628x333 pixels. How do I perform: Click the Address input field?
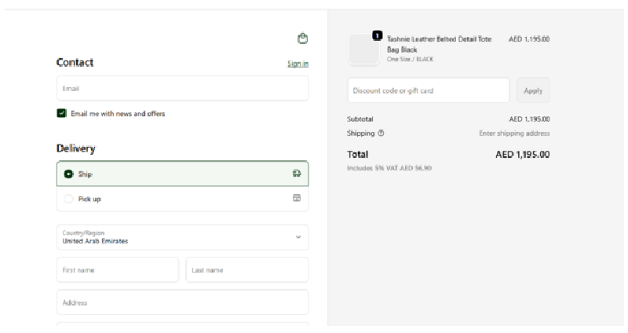(182, 302)
